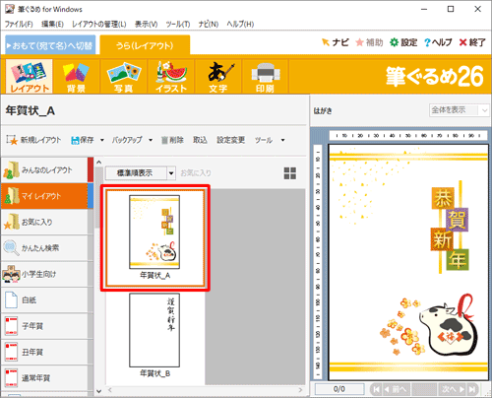This screenshot has height=398, width=492.
Task: Click the 設定変更 button
Action: [231, 140]
